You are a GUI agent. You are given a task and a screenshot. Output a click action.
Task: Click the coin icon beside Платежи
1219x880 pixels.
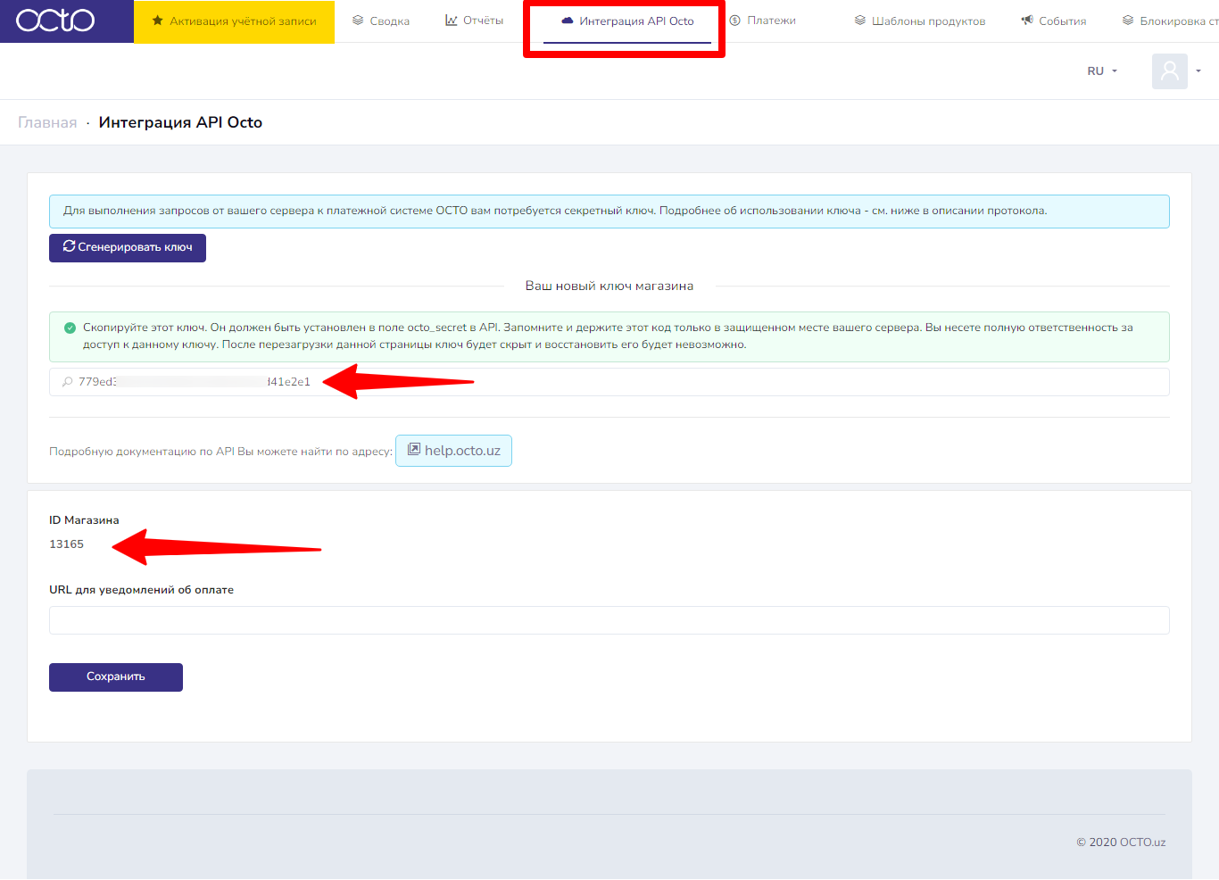735,21
